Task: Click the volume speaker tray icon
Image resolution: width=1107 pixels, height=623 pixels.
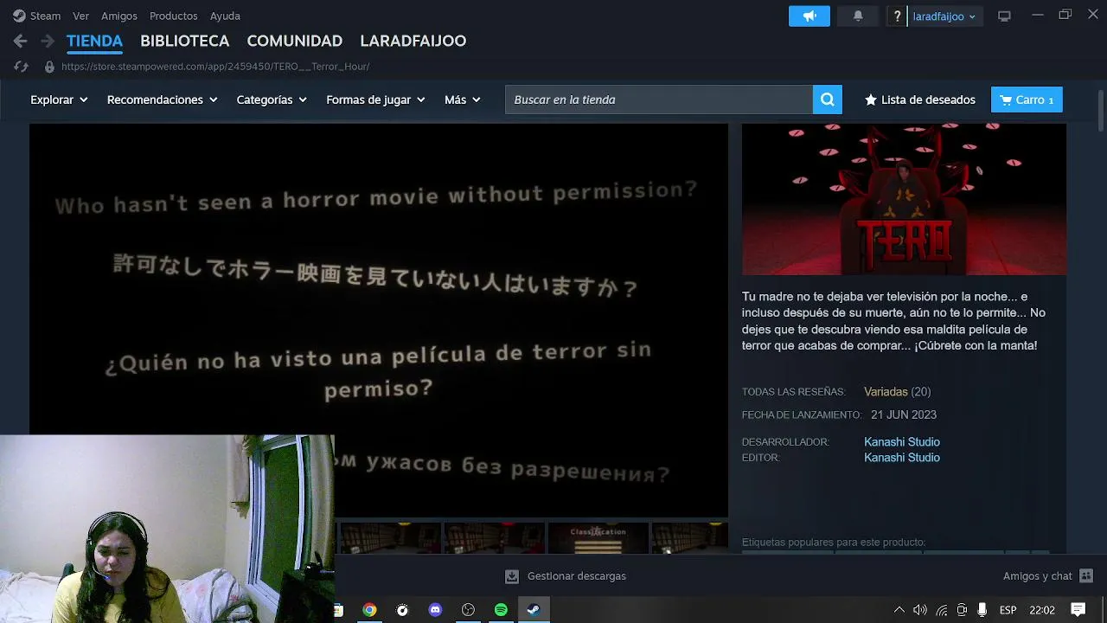Action: (x=919, y=610)
